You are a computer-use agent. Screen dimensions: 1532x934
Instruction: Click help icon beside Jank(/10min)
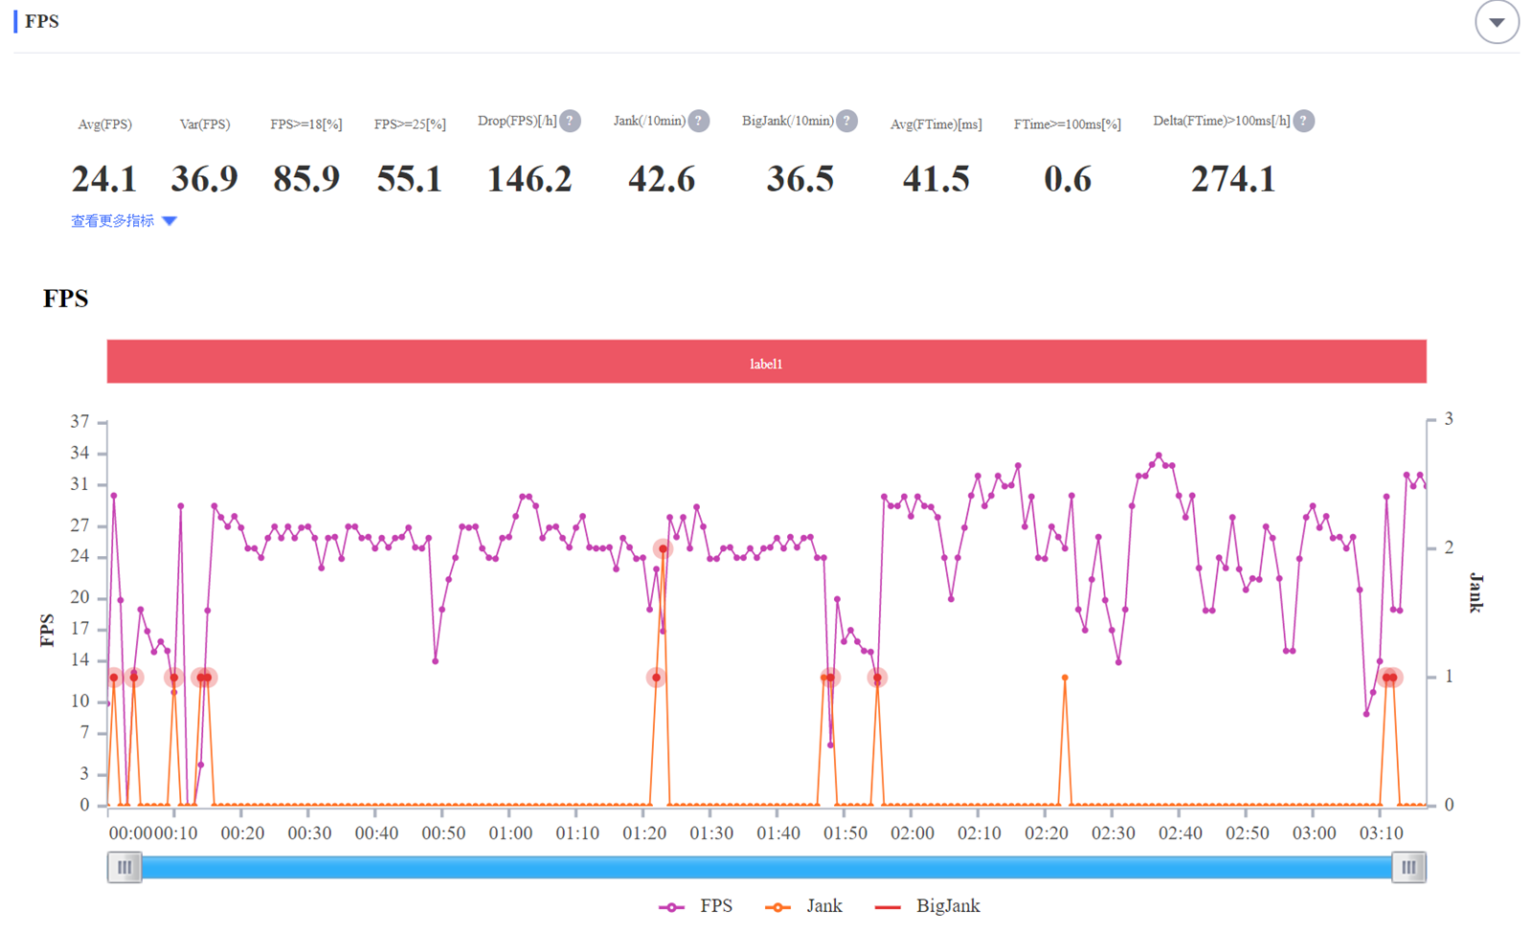pos(699,122)
